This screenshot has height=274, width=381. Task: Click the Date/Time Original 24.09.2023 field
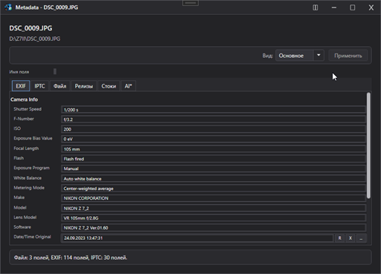197,238
